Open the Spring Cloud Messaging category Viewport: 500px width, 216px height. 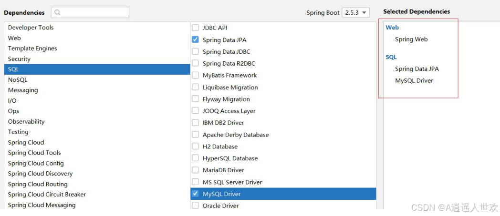(x=97, y=205)
